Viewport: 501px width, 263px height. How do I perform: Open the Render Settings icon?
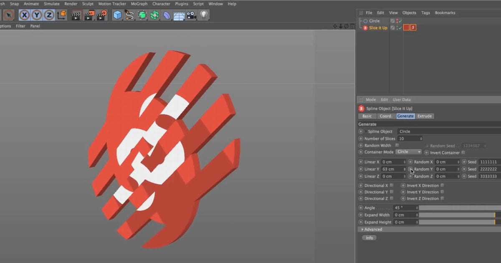tap(102, 15)
